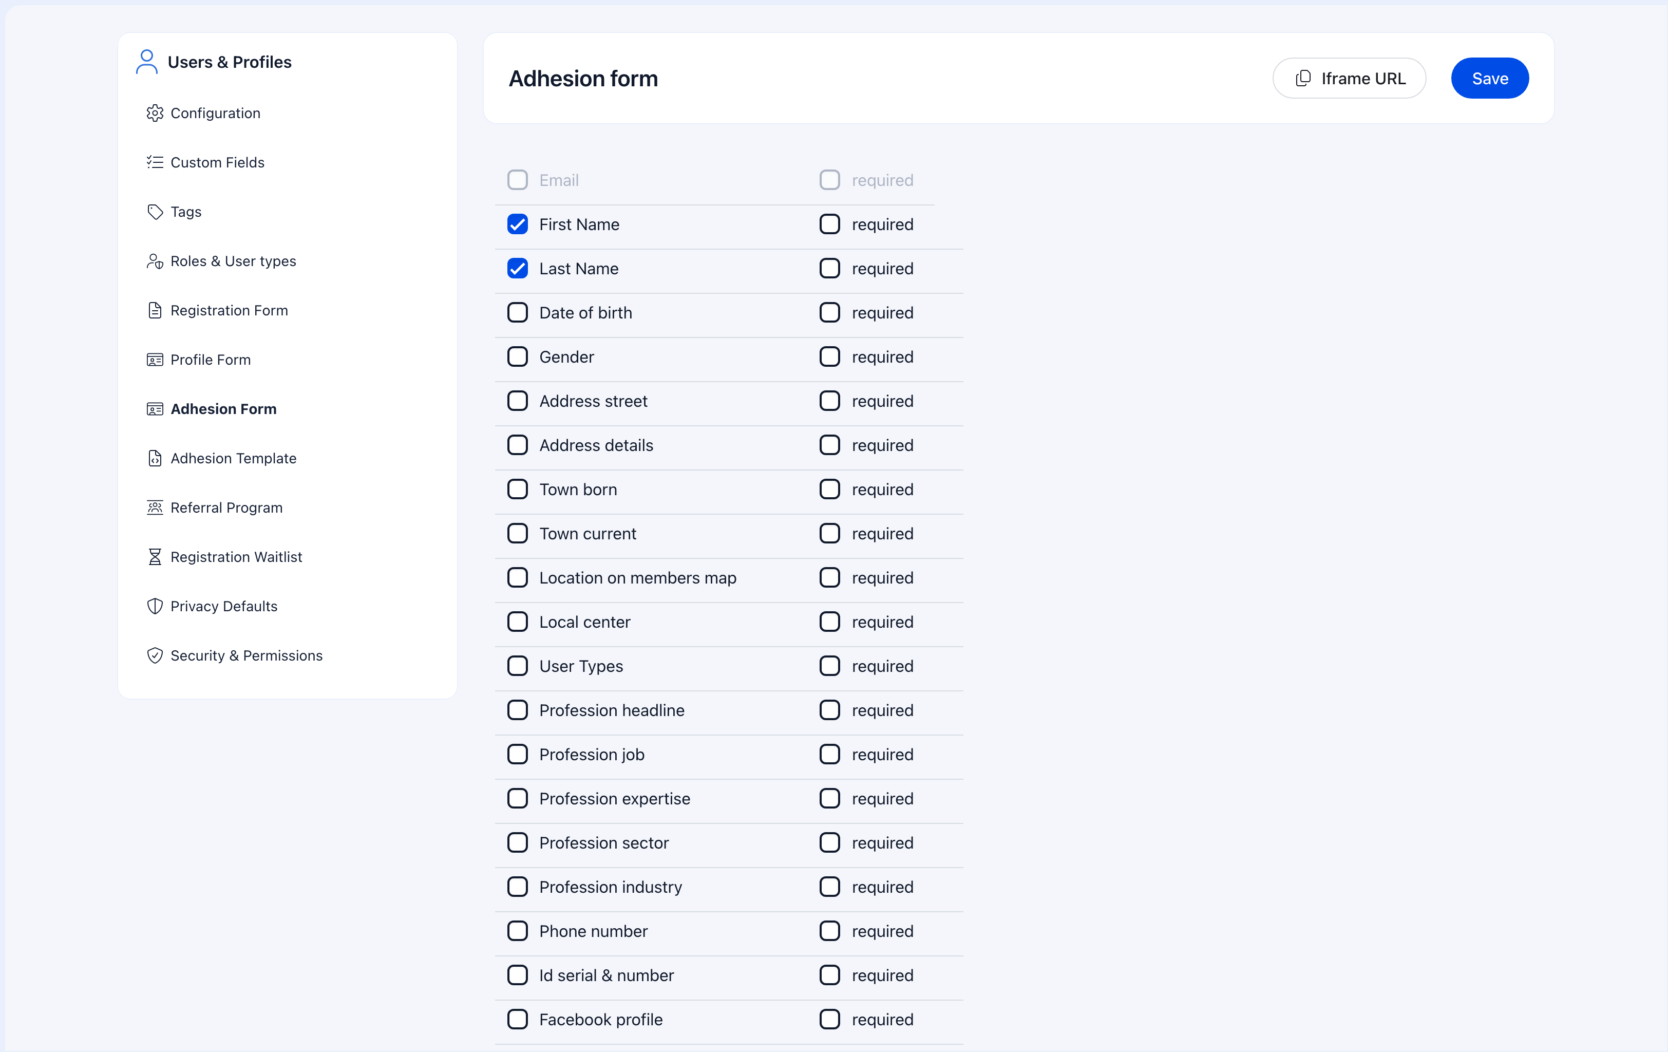Click the Privacy Defaults shield icon
The image size is (1668, 1052).
(x=155, y=606)
